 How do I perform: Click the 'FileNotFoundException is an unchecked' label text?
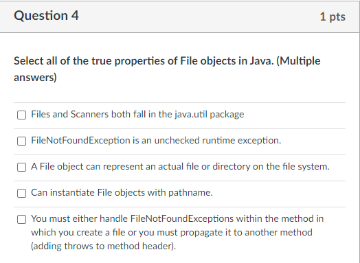click(x=156, y=140)
